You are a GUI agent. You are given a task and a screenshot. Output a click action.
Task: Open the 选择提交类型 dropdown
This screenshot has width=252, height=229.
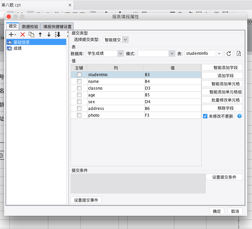point(116,40)
